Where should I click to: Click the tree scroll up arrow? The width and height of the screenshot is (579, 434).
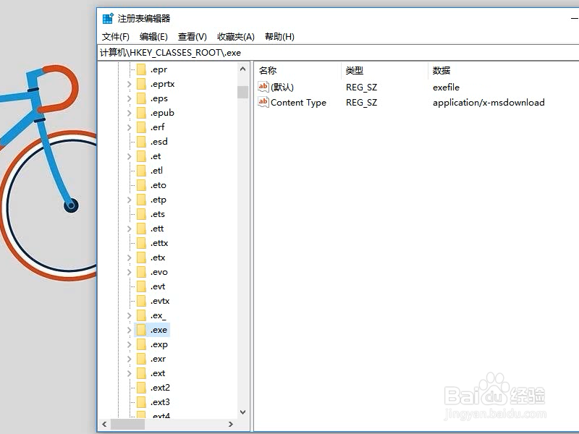pyautogui.click(x=242, y=69)
